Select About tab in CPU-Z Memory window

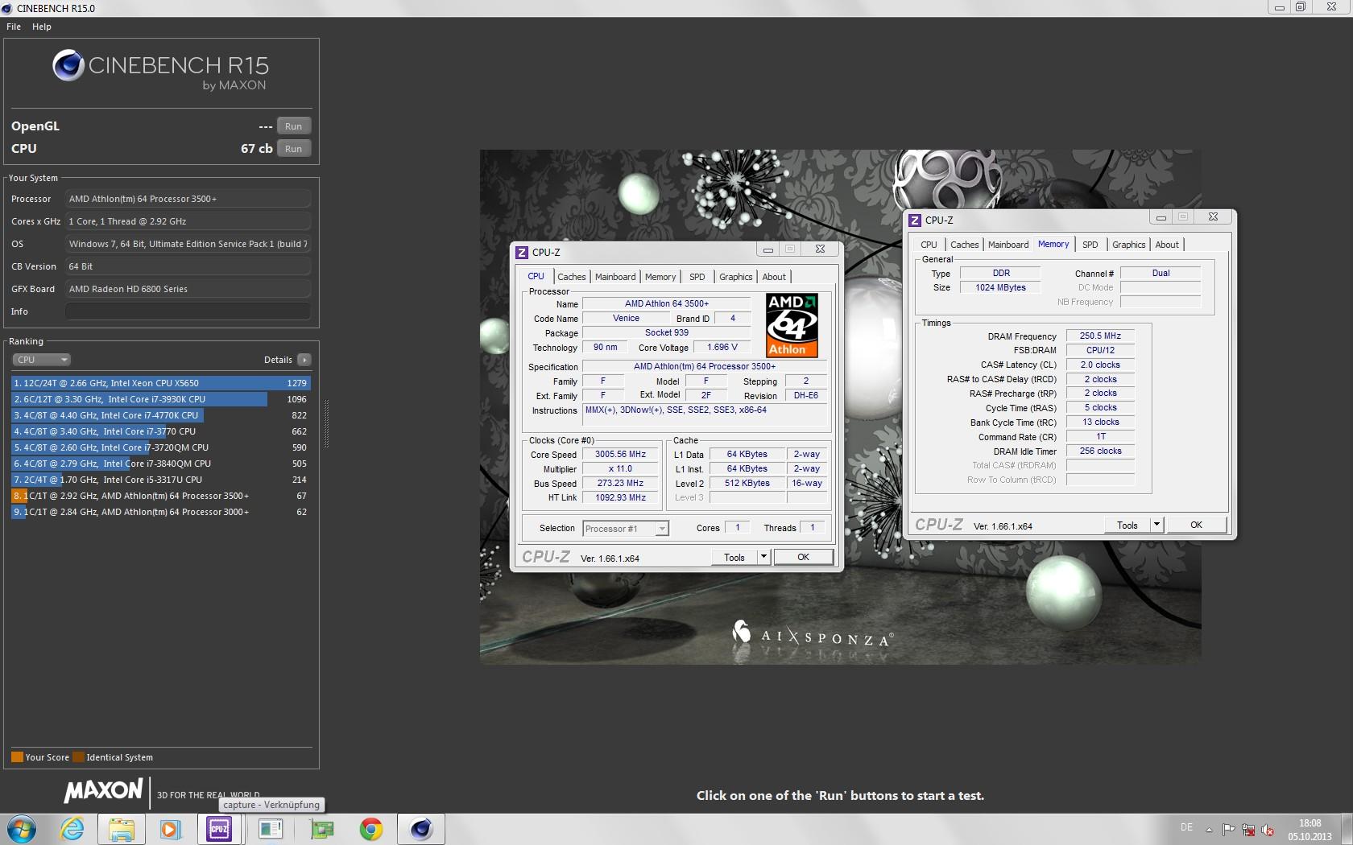(x=1167, y=245)
